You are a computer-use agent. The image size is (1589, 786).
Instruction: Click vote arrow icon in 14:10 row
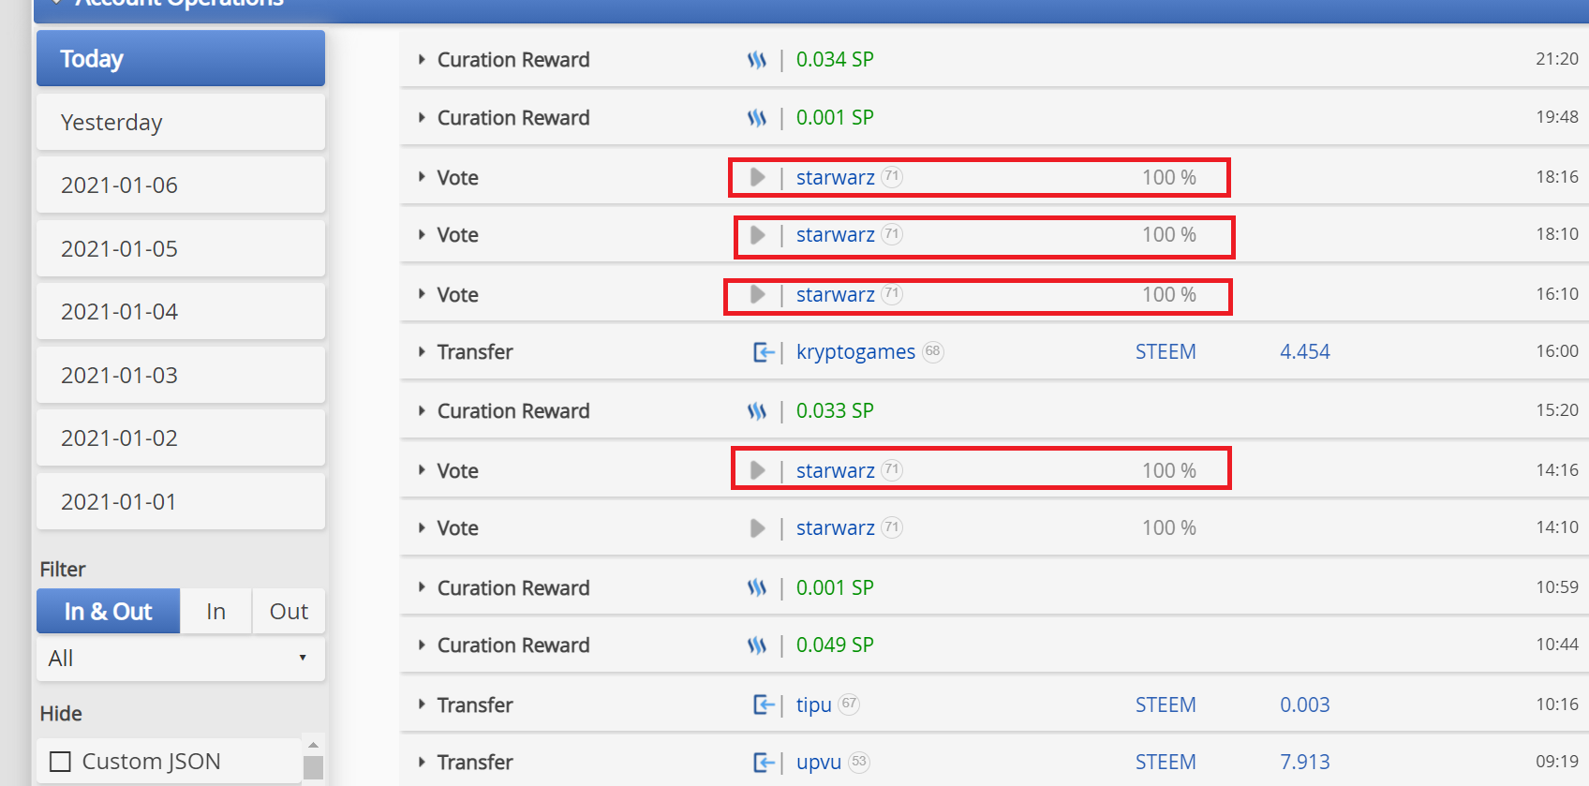click(x=757, y=528)
